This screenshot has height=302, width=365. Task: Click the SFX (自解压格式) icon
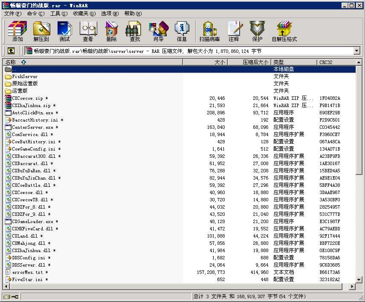tap(284, 31)
